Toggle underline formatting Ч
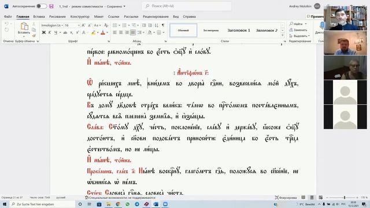The width and height of the screenshot is (370, 208). (55, 32)
